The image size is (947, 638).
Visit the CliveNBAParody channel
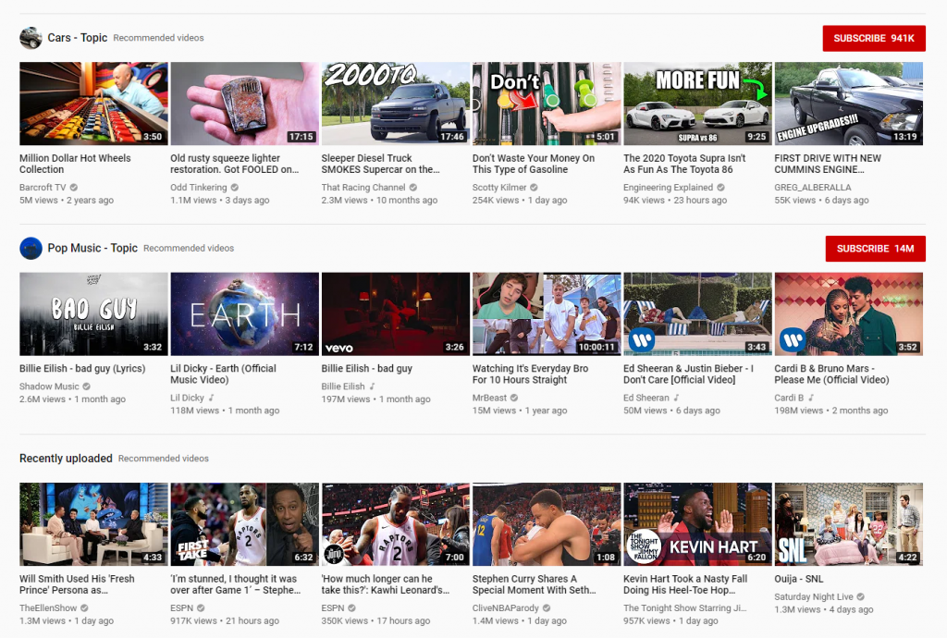pyautogui.click(x=505, y=607)
